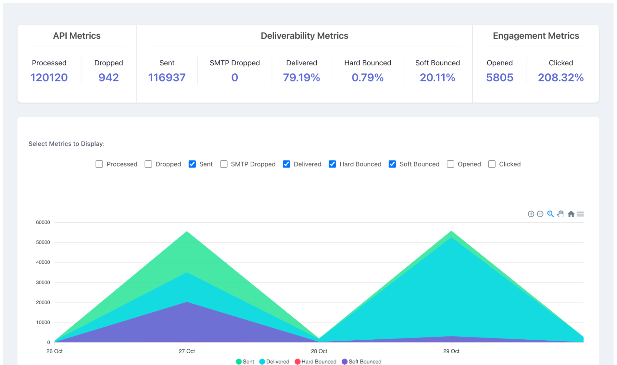The image size is (617, 365).
Task: Toggle Hard Bounced visibility in the legend
Action: (316, 361)
